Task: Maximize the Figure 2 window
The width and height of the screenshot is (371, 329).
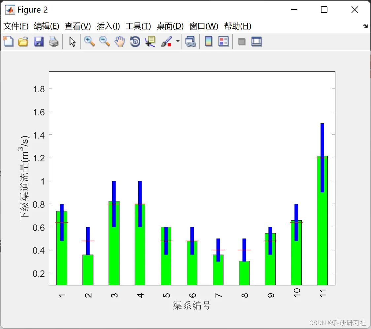Action: (x=324, y=10)
